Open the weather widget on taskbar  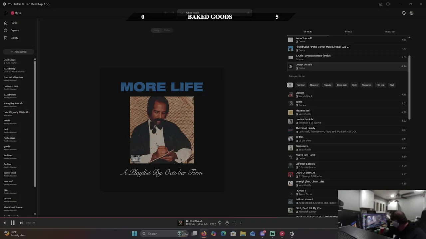15,234
